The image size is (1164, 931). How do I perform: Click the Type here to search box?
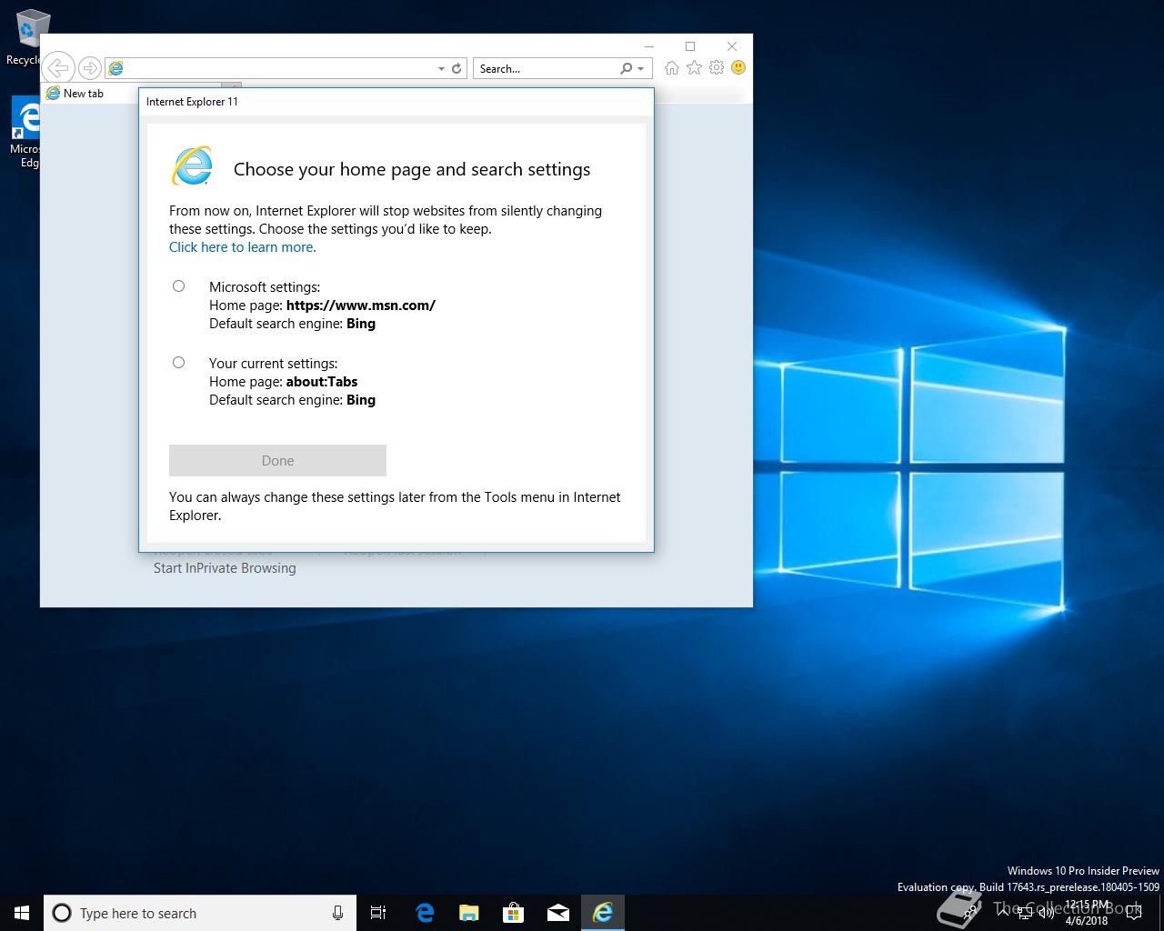click(x=200, y=913)
